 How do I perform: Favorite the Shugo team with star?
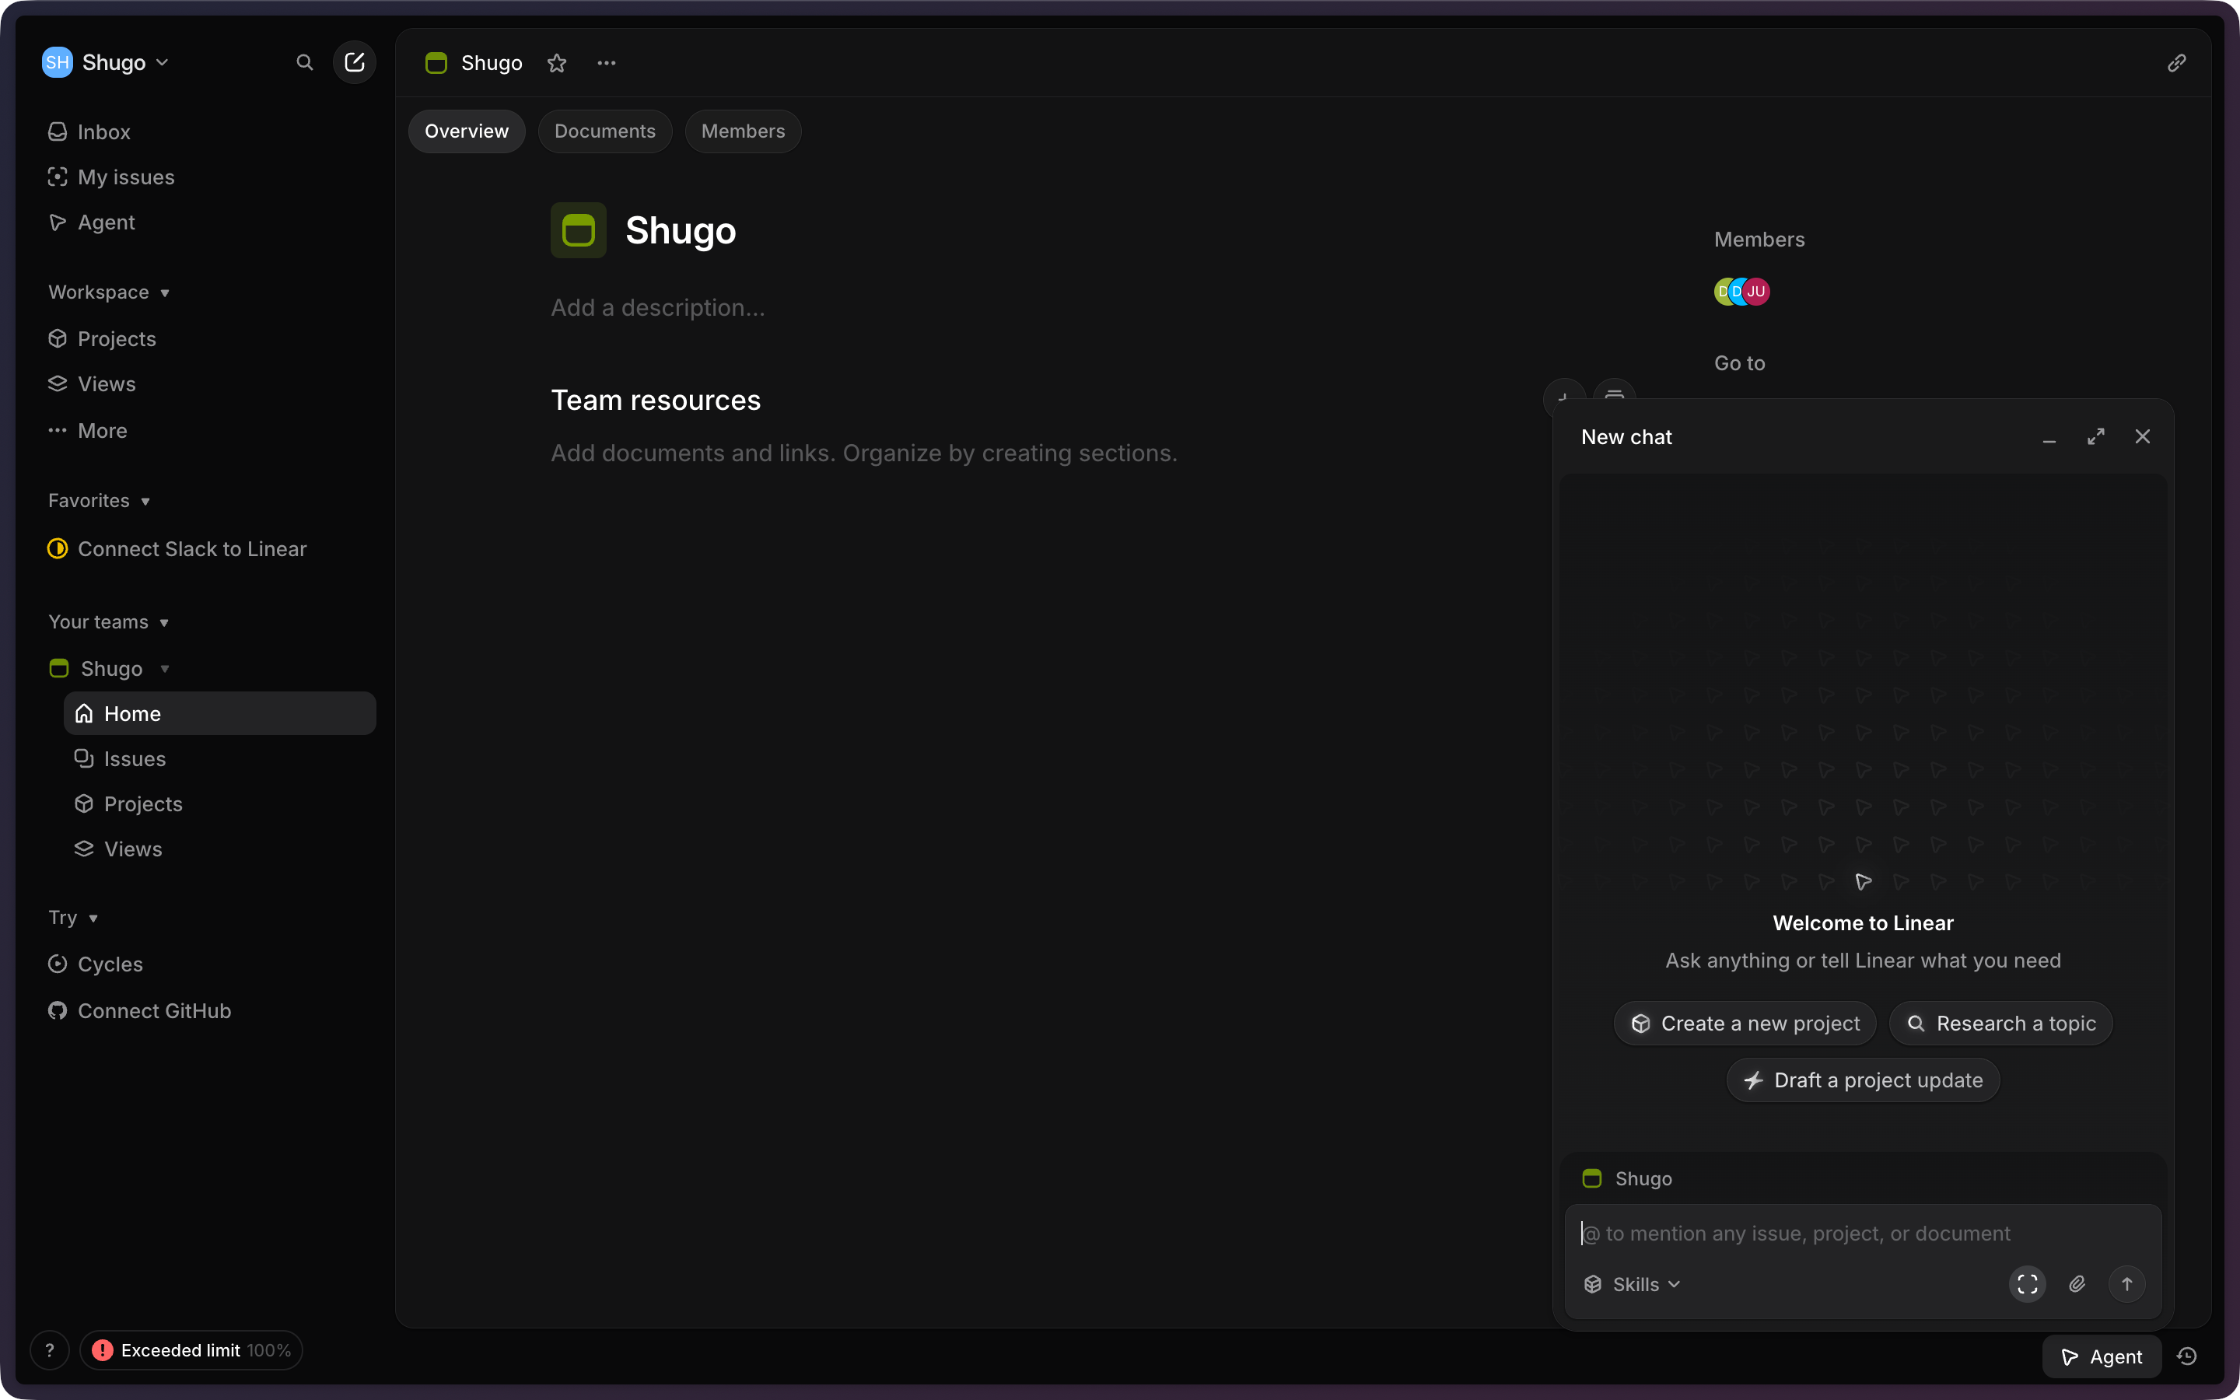tap(556, 63)
